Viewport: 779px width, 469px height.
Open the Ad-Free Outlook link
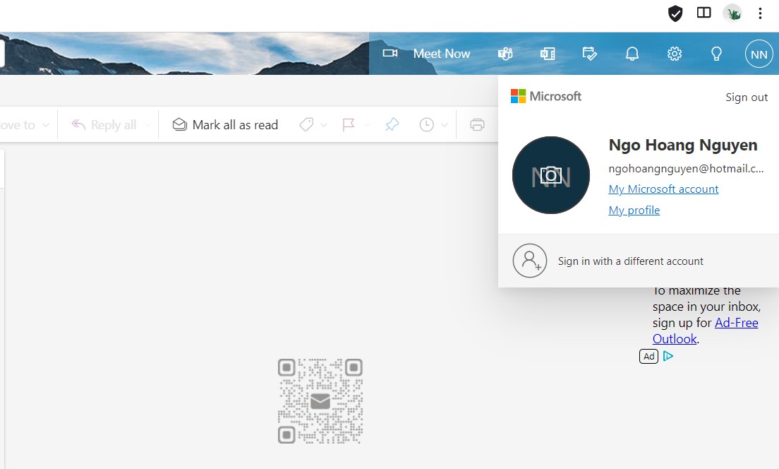click(706, 331)
